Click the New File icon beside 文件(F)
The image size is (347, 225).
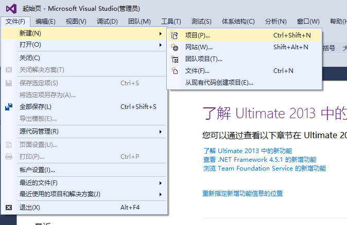click(x=175, y=71)
